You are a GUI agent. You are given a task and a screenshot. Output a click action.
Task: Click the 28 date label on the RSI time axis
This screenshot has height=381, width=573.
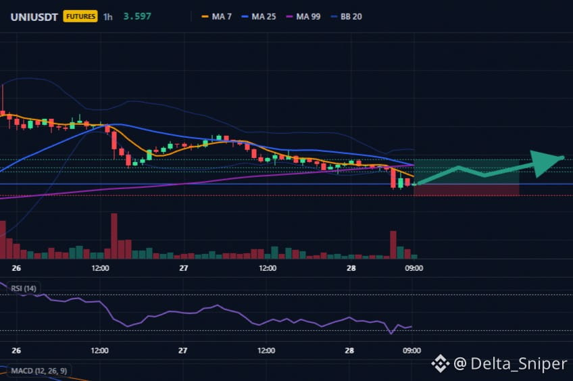(x=349, y=351)
